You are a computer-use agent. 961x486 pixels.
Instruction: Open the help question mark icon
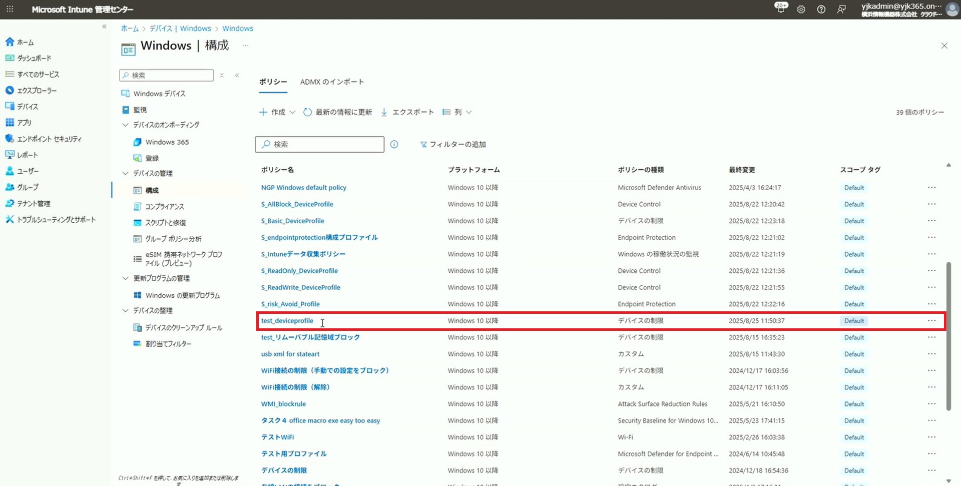tap(821, 10)
